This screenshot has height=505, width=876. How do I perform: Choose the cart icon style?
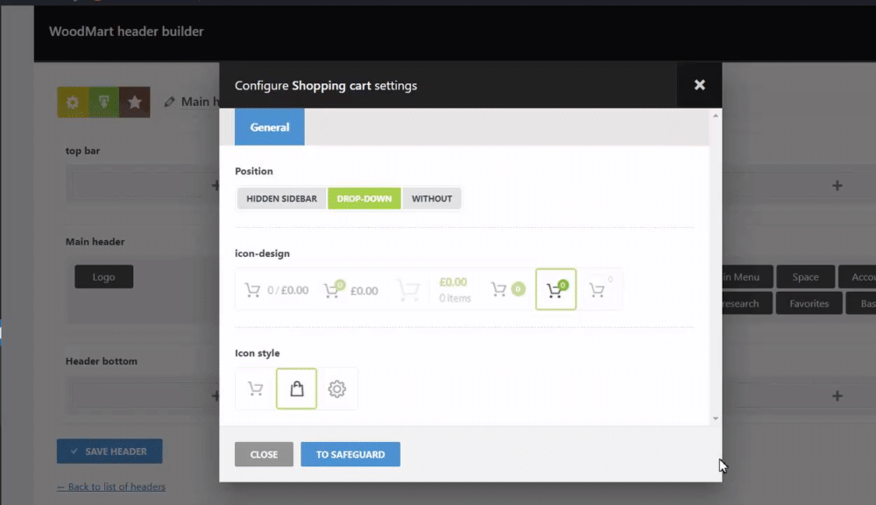(255, 388)
